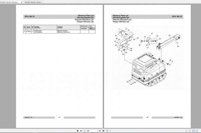Open the page number dropdown arrow
Image resolution: width=201 pixels, height=133 pixels.
[97, 131]
